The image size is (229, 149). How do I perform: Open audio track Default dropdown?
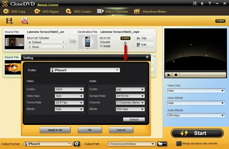[x=46, y=42]
